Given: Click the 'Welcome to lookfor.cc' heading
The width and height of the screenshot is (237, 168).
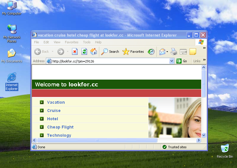Looking at the screenshot, I should pos(66,84).
